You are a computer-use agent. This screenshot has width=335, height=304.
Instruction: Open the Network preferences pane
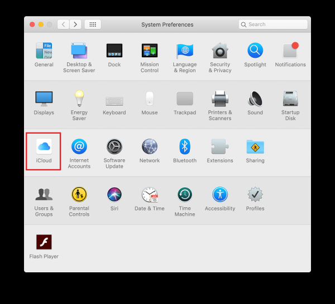click(150, 147)
